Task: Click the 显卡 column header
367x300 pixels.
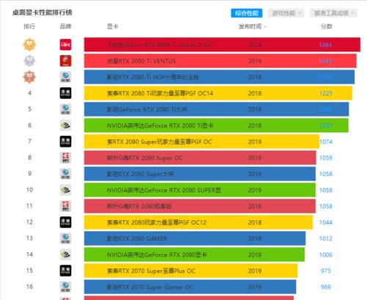Action: (112, 26)
